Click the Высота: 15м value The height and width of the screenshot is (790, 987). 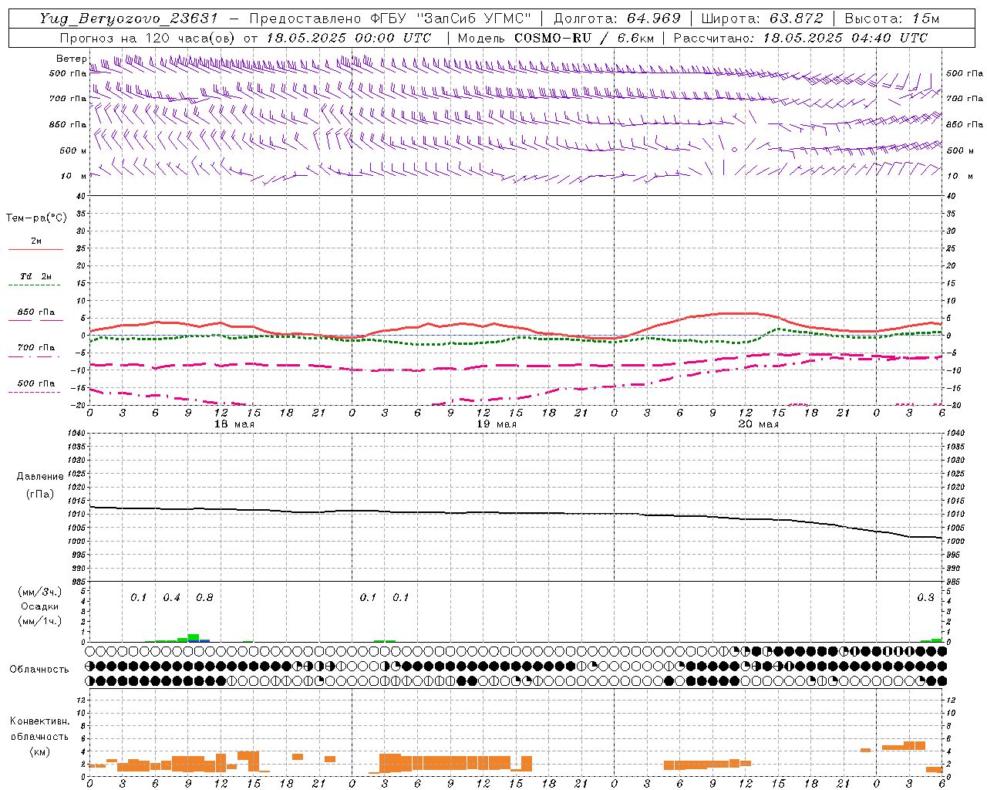pos(892,19)
